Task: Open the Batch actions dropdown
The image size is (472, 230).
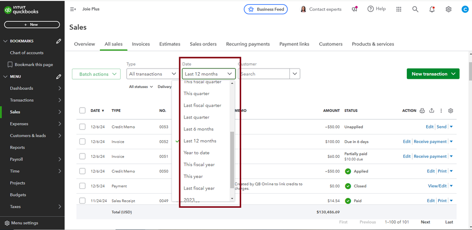Action: (x=96, y=74)
